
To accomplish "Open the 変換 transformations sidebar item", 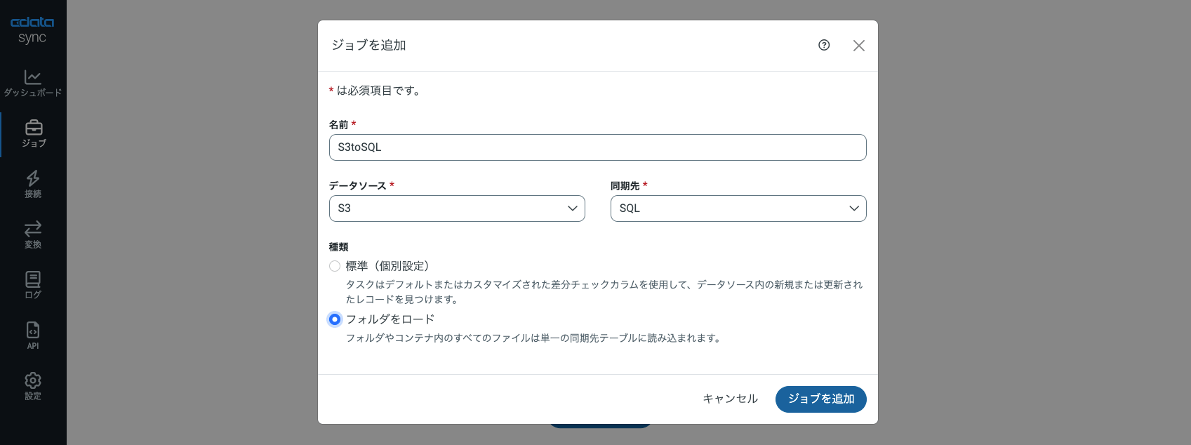I will (33, 234).
